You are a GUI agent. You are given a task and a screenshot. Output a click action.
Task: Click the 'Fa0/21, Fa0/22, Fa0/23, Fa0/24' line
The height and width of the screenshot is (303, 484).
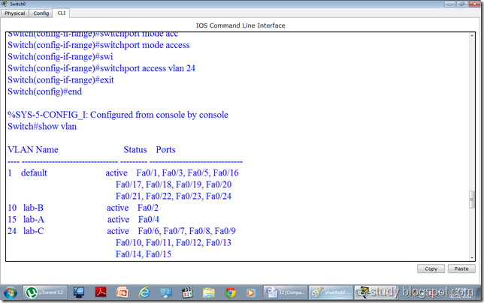click(174, 196)
